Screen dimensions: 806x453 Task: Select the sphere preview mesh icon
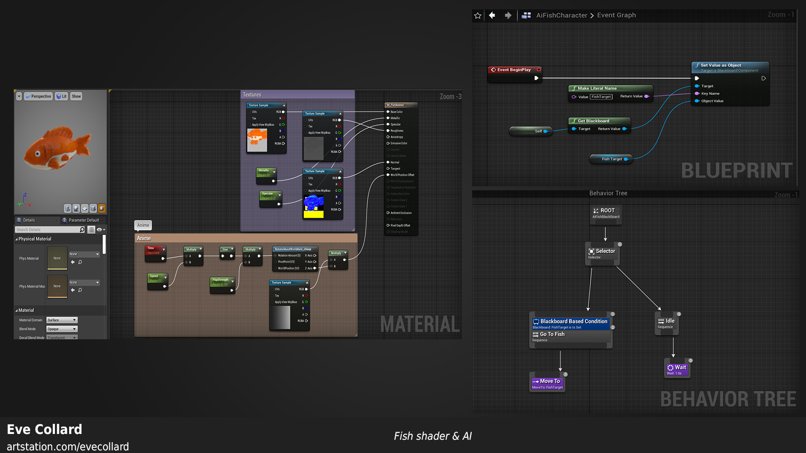point(76,208)
